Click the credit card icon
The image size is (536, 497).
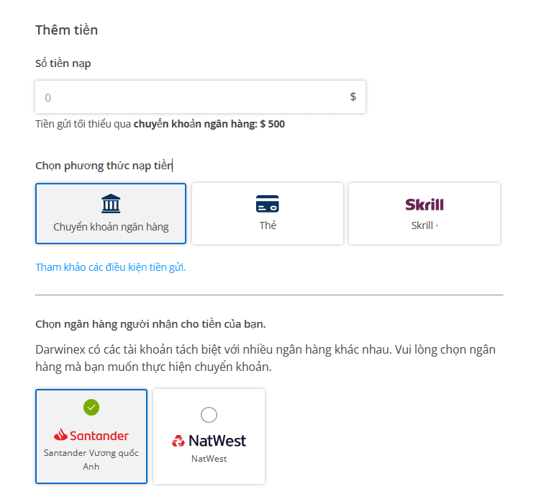pos(268,204)
